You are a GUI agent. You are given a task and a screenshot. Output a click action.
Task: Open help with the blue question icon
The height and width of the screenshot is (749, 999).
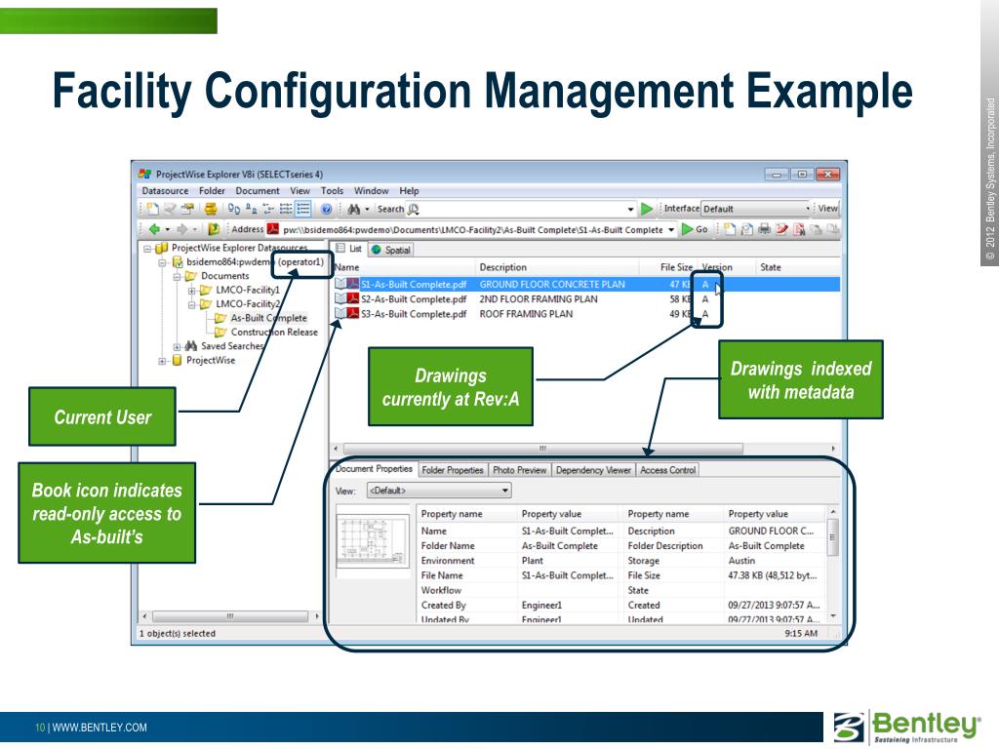coord(326,209)
